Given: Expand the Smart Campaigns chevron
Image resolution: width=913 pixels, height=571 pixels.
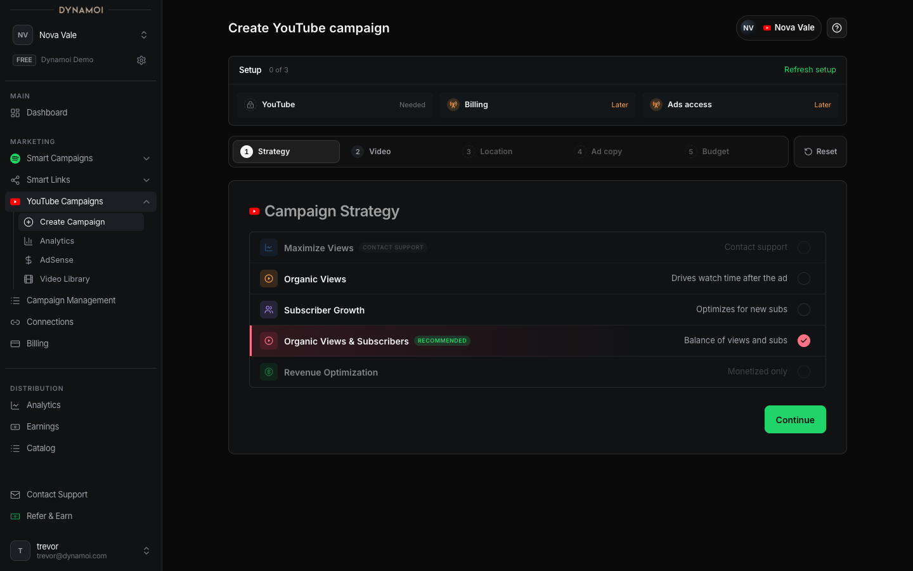Looking at the screenshot, I should (146, 159).
